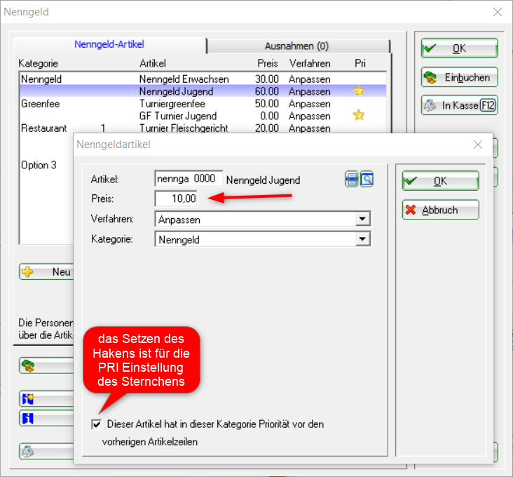This screenshot has width=513, height=477.
Task: Click the priority star on Nenngeld Jugend row
Action: coord(360,91)
